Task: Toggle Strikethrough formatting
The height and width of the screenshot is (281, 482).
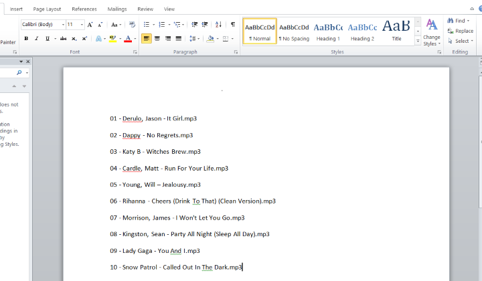Action: [64, 39]
